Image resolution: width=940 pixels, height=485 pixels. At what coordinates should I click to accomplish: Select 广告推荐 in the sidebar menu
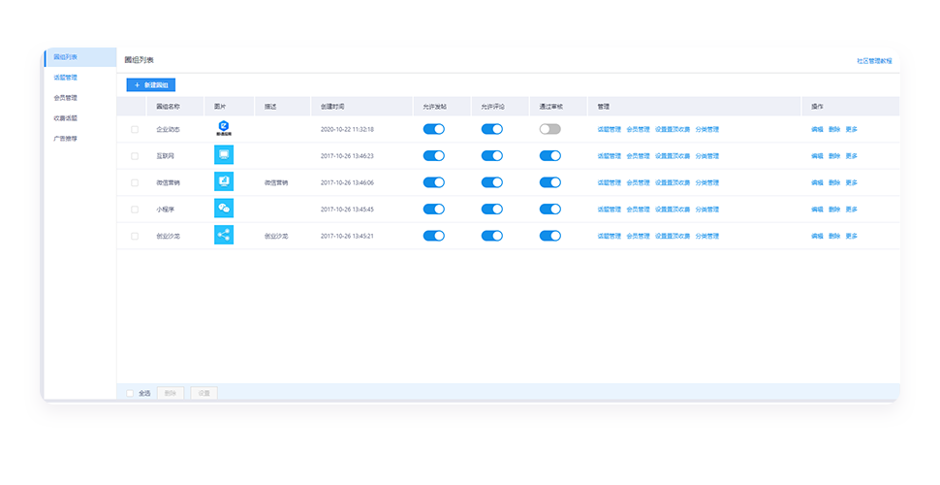pos(66,139)
